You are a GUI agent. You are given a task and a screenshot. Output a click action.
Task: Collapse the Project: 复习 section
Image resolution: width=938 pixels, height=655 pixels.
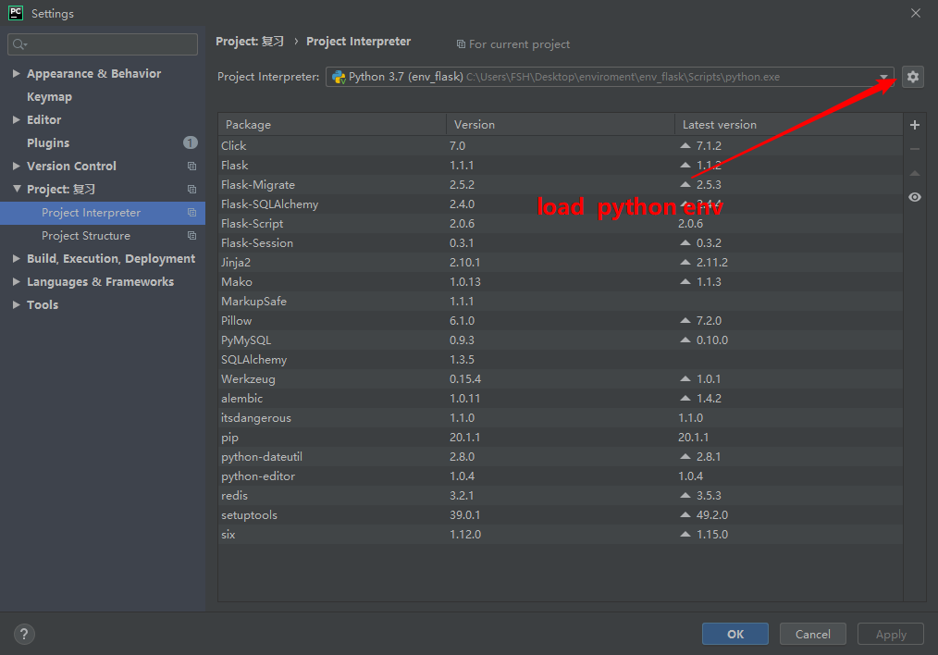16,189
